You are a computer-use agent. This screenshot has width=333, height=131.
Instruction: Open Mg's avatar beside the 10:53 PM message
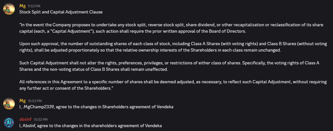[x=9, y=104]
